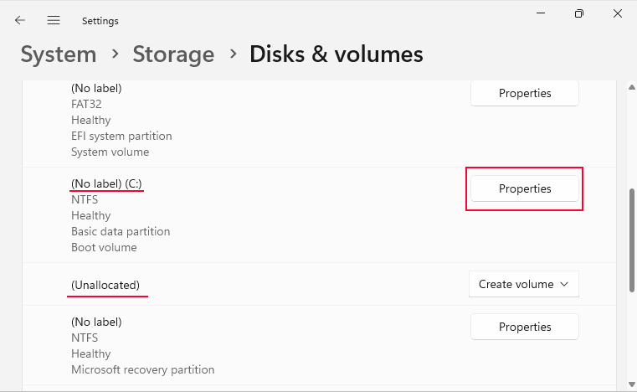Select the Microsoft recovery partition row
The width and height of the screenshot is (637, 392).
tap(142, 369)
